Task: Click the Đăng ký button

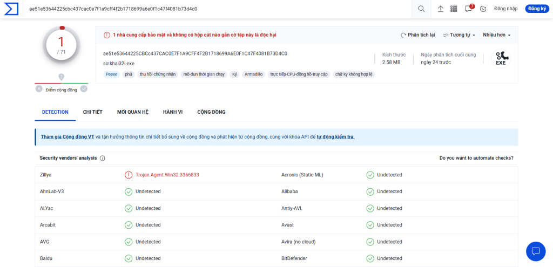Action: [536, 9]
